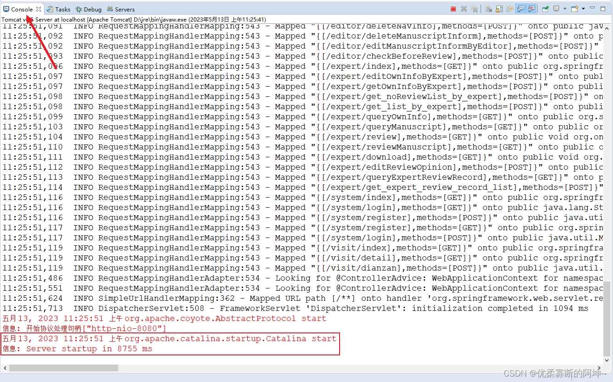Click the '/expert/getOwnInfoByExpert' mapping line
The height and width of the screenshot is (382, 613).
302,86
